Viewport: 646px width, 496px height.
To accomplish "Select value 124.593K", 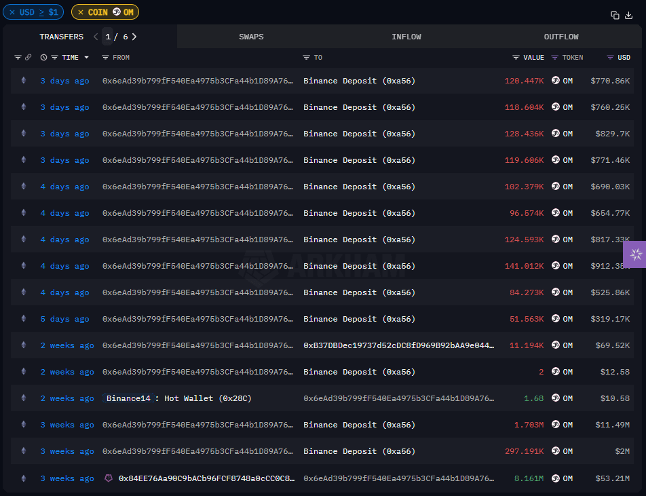I will point(524,240).
